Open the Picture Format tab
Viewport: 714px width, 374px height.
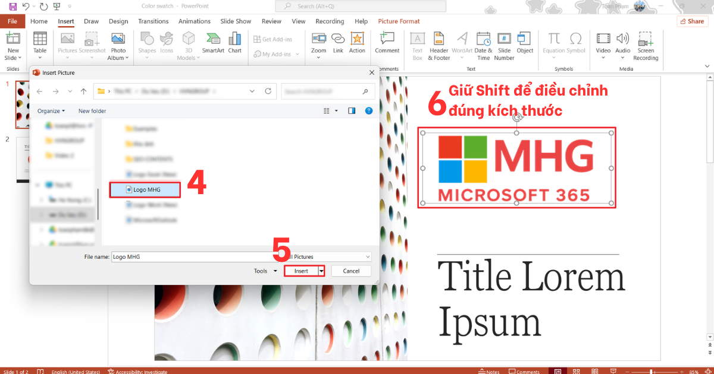click(399, 21)
